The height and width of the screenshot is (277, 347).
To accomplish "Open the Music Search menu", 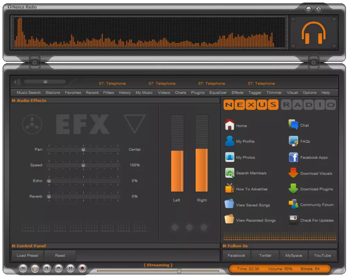I will point(29,93).
